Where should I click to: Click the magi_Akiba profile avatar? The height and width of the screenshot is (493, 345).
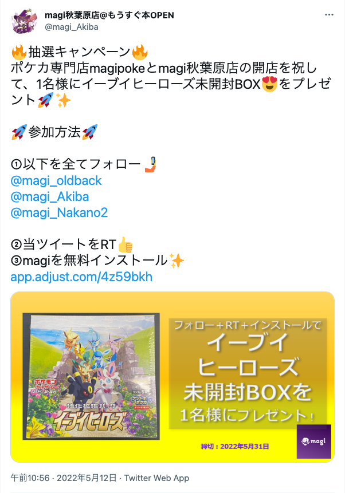[x=22, y=21]
